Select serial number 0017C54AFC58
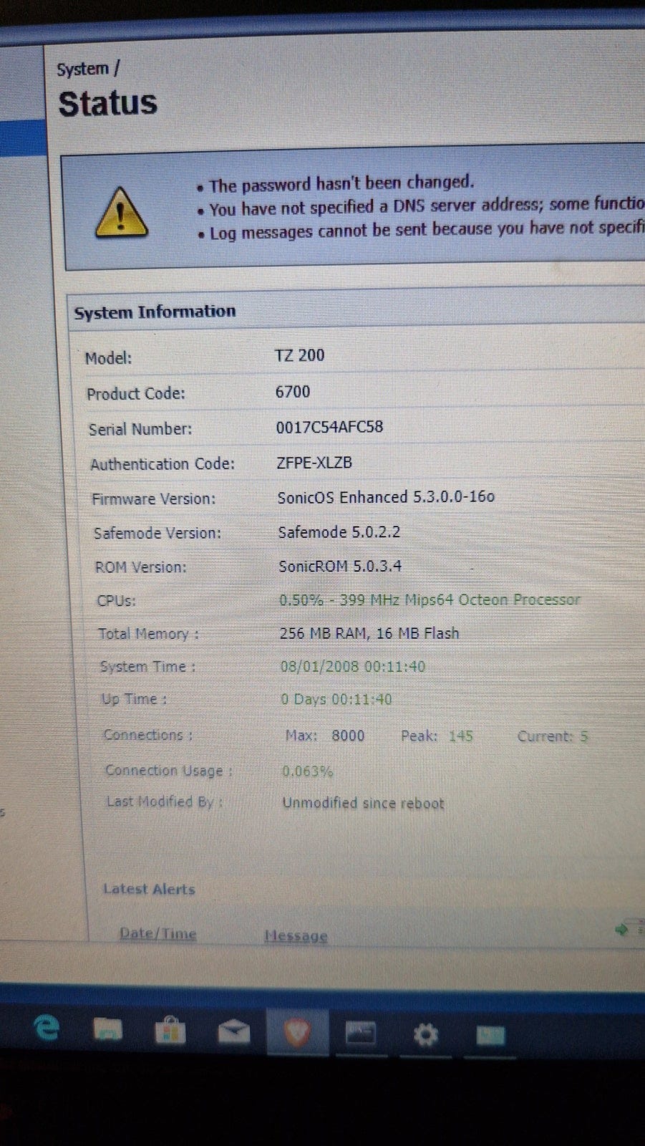645x1146 pixels. click(329, 427)
